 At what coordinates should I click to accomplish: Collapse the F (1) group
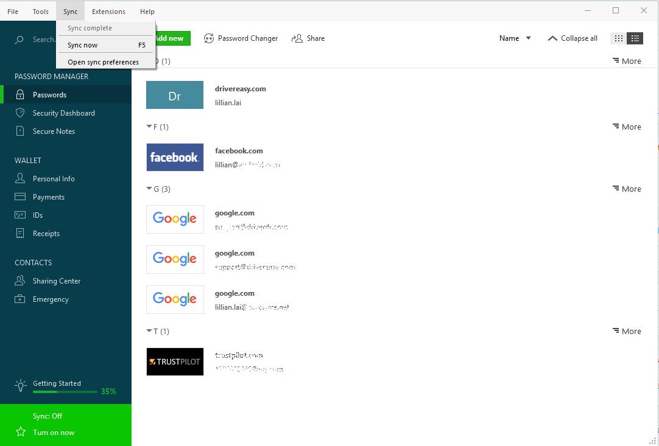click(x=149, y=127)
